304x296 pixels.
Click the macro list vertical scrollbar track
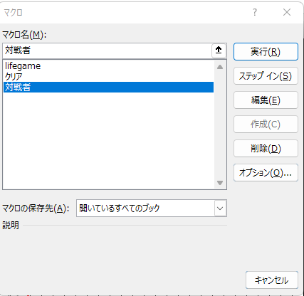pos(220,125)
